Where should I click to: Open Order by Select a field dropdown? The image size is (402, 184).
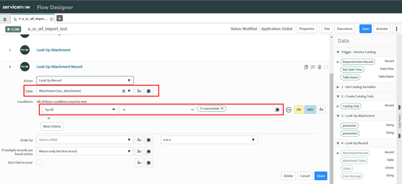click(85, 140)
